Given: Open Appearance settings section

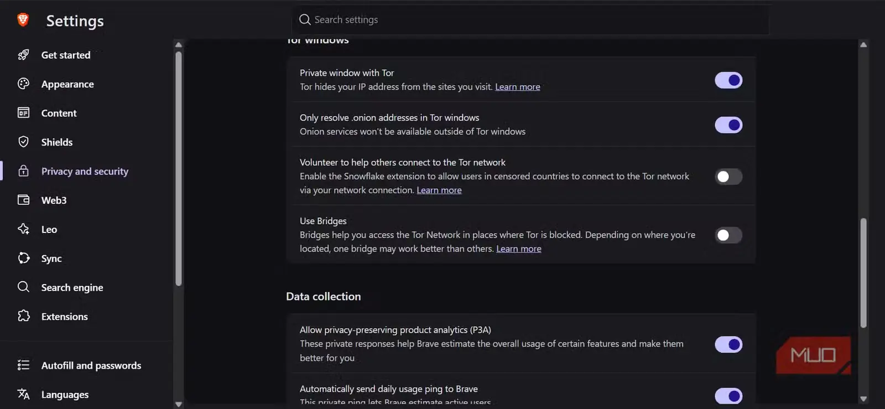Looking at the screenshot, I should [x=67, y=84].
